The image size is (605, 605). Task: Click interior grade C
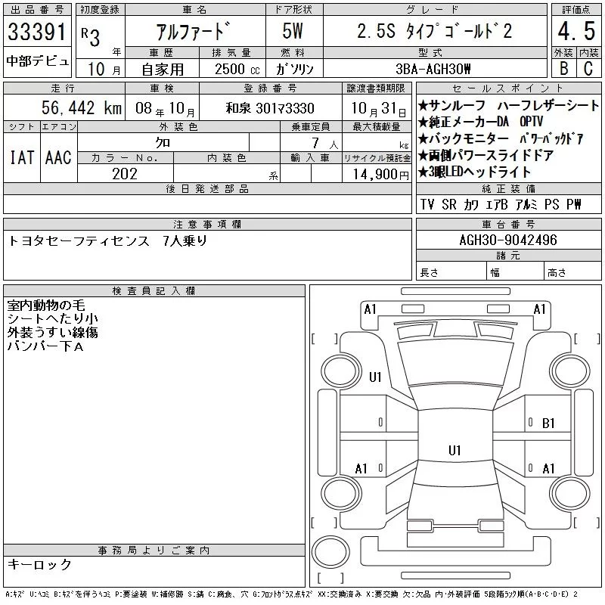click(x=588, y=68)
